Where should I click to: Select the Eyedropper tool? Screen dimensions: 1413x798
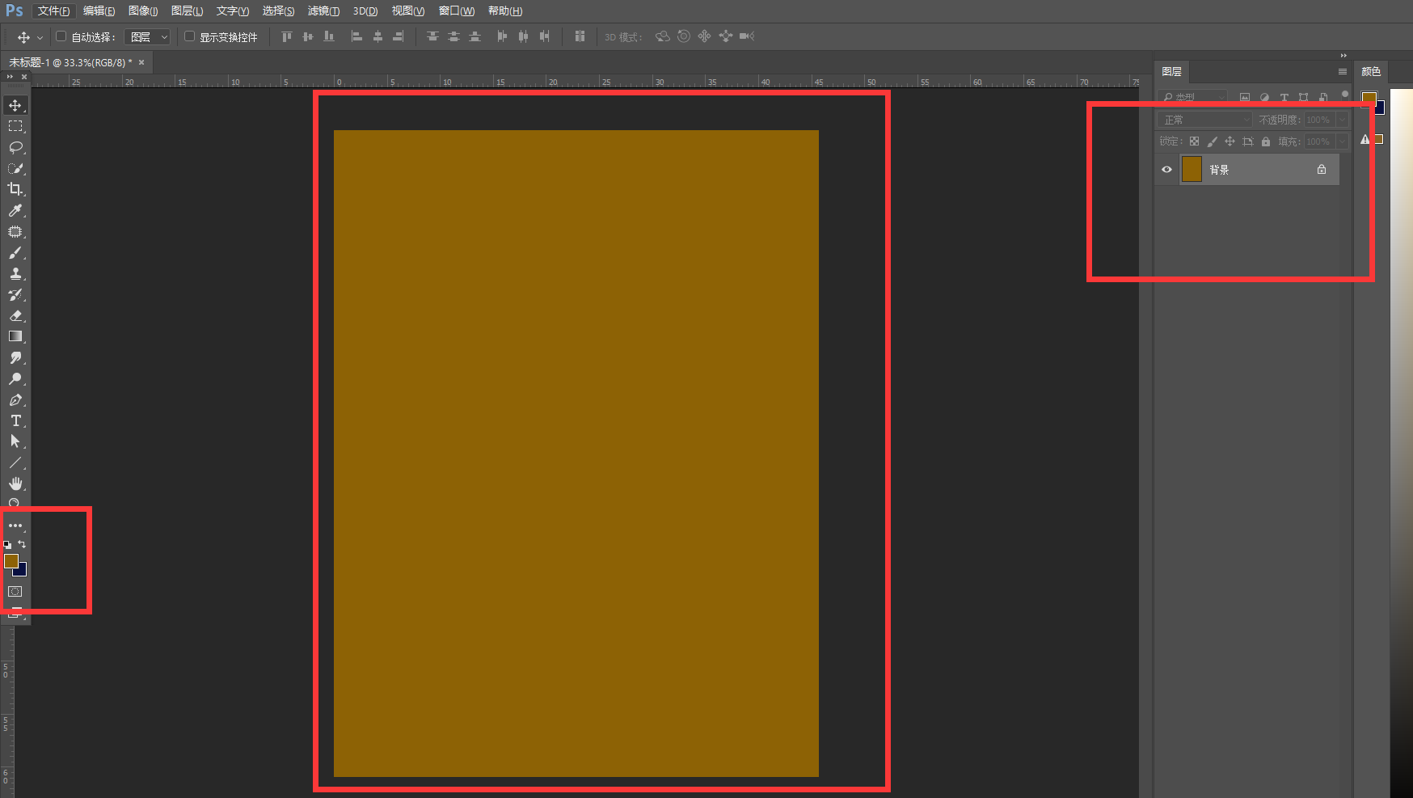15,210
